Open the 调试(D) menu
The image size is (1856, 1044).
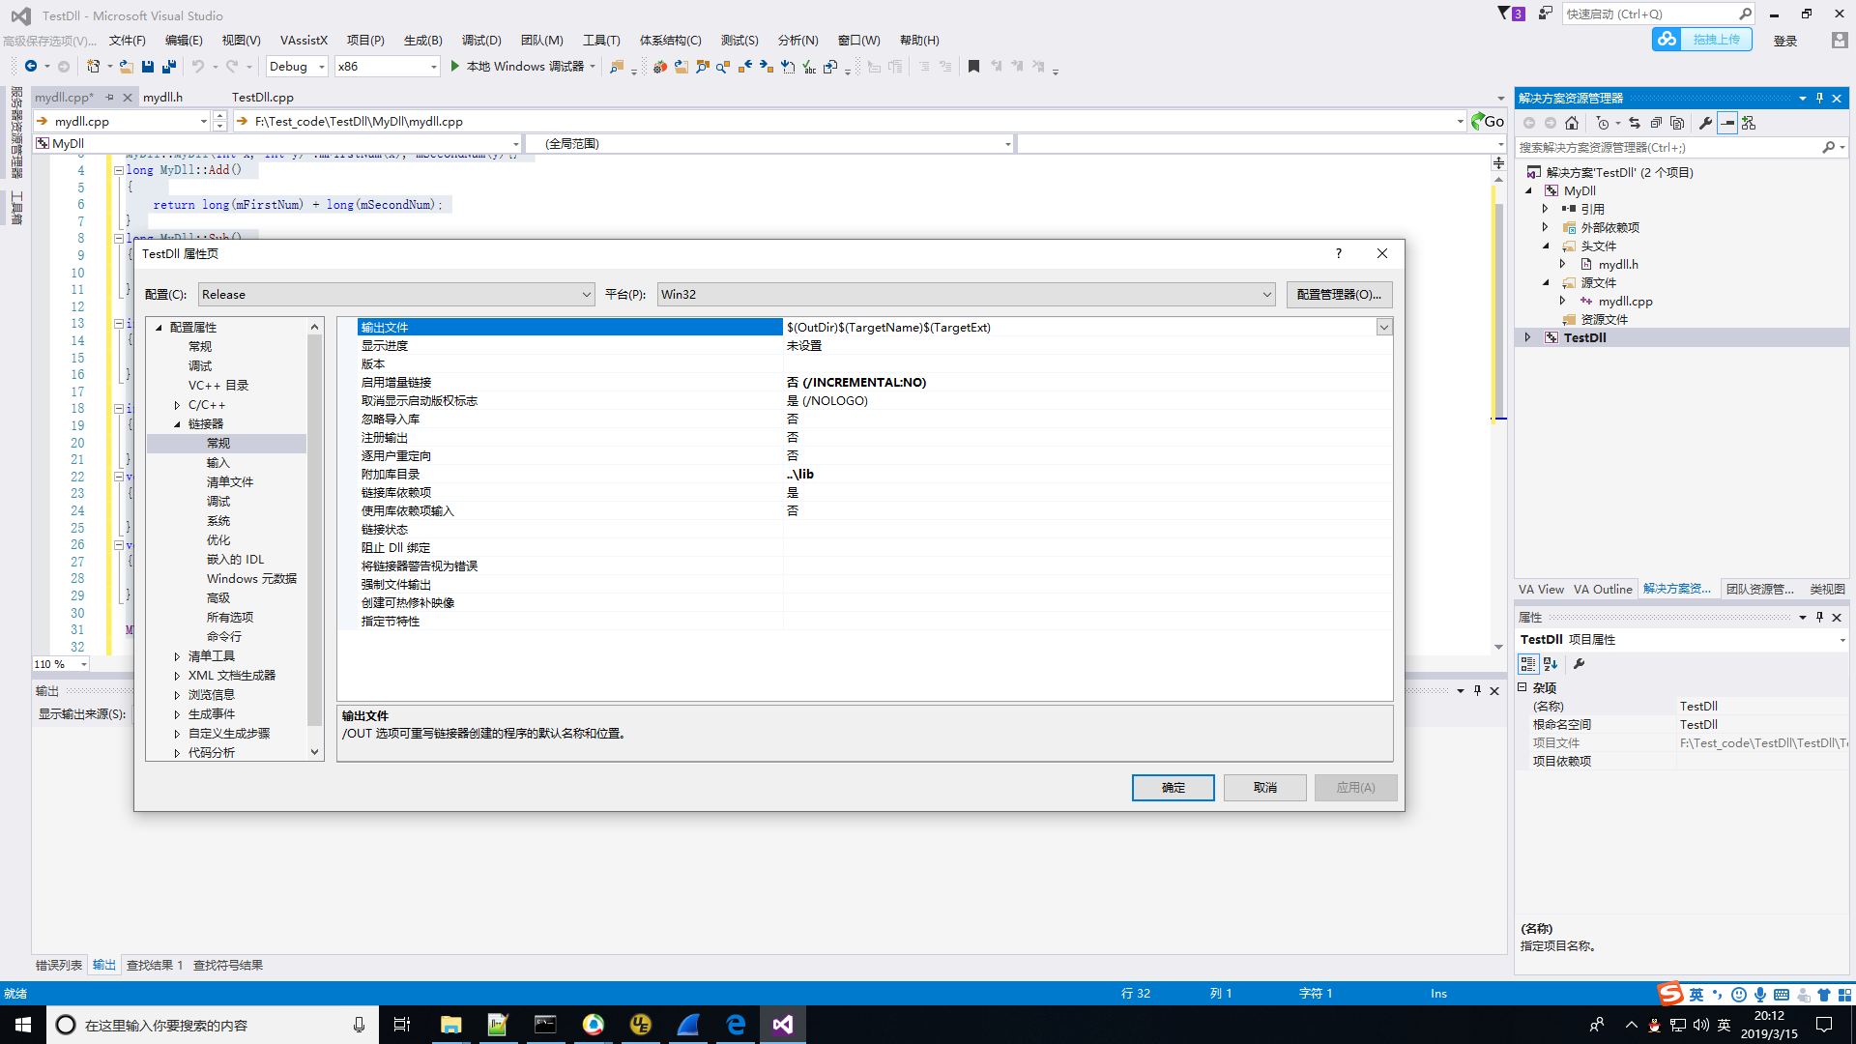click(480, 41)
